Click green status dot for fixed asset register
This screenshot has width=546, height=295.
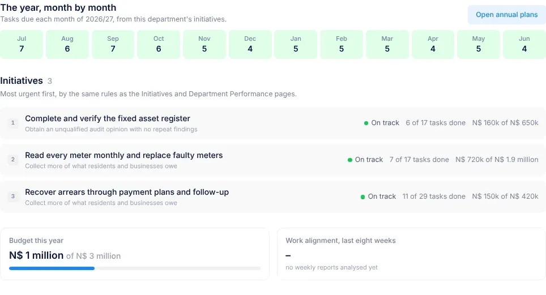point(366,123)
